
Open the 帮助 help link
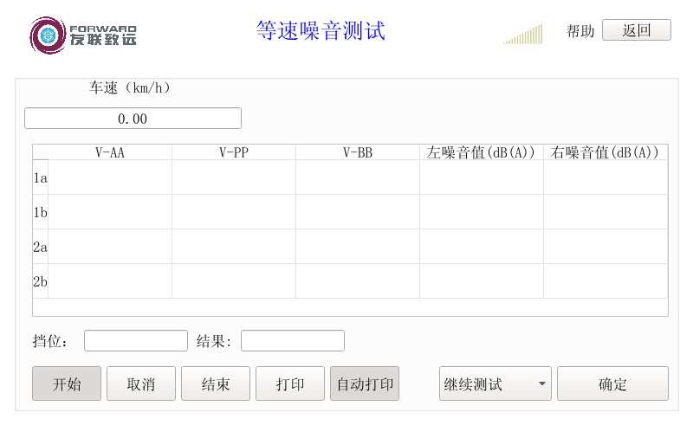click(580, 31)
